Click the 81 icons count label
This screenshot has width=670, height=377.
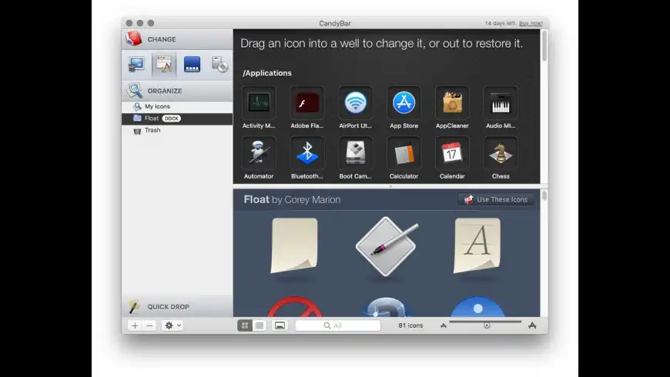[x=410, y=325]
